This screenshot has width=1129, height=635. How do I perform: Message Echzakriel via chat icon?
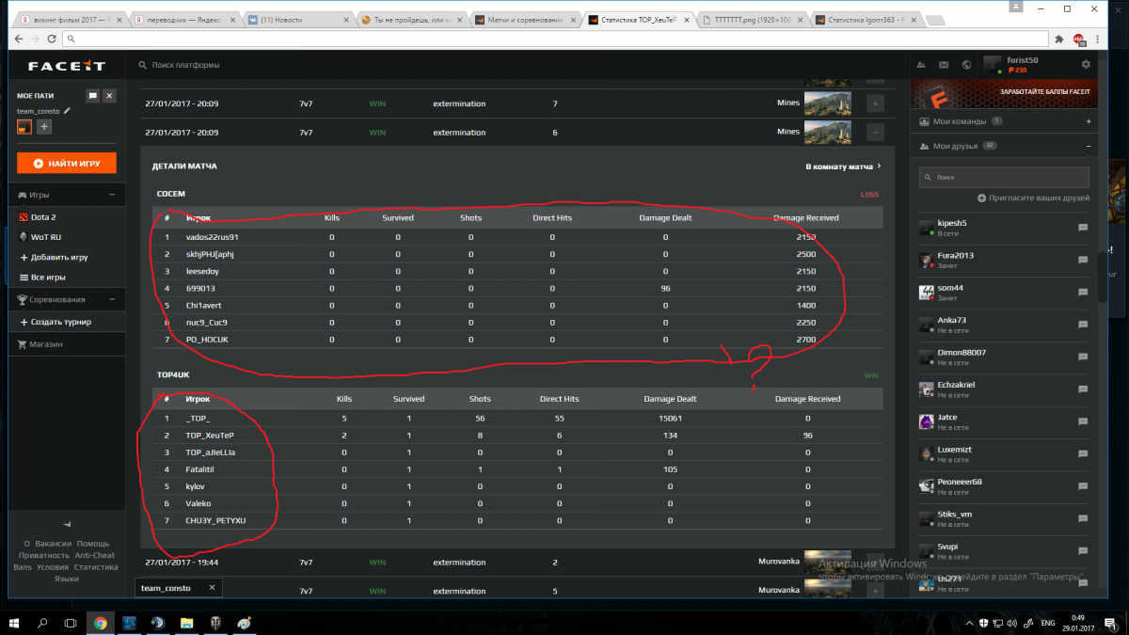click(x=1083, y=389)
